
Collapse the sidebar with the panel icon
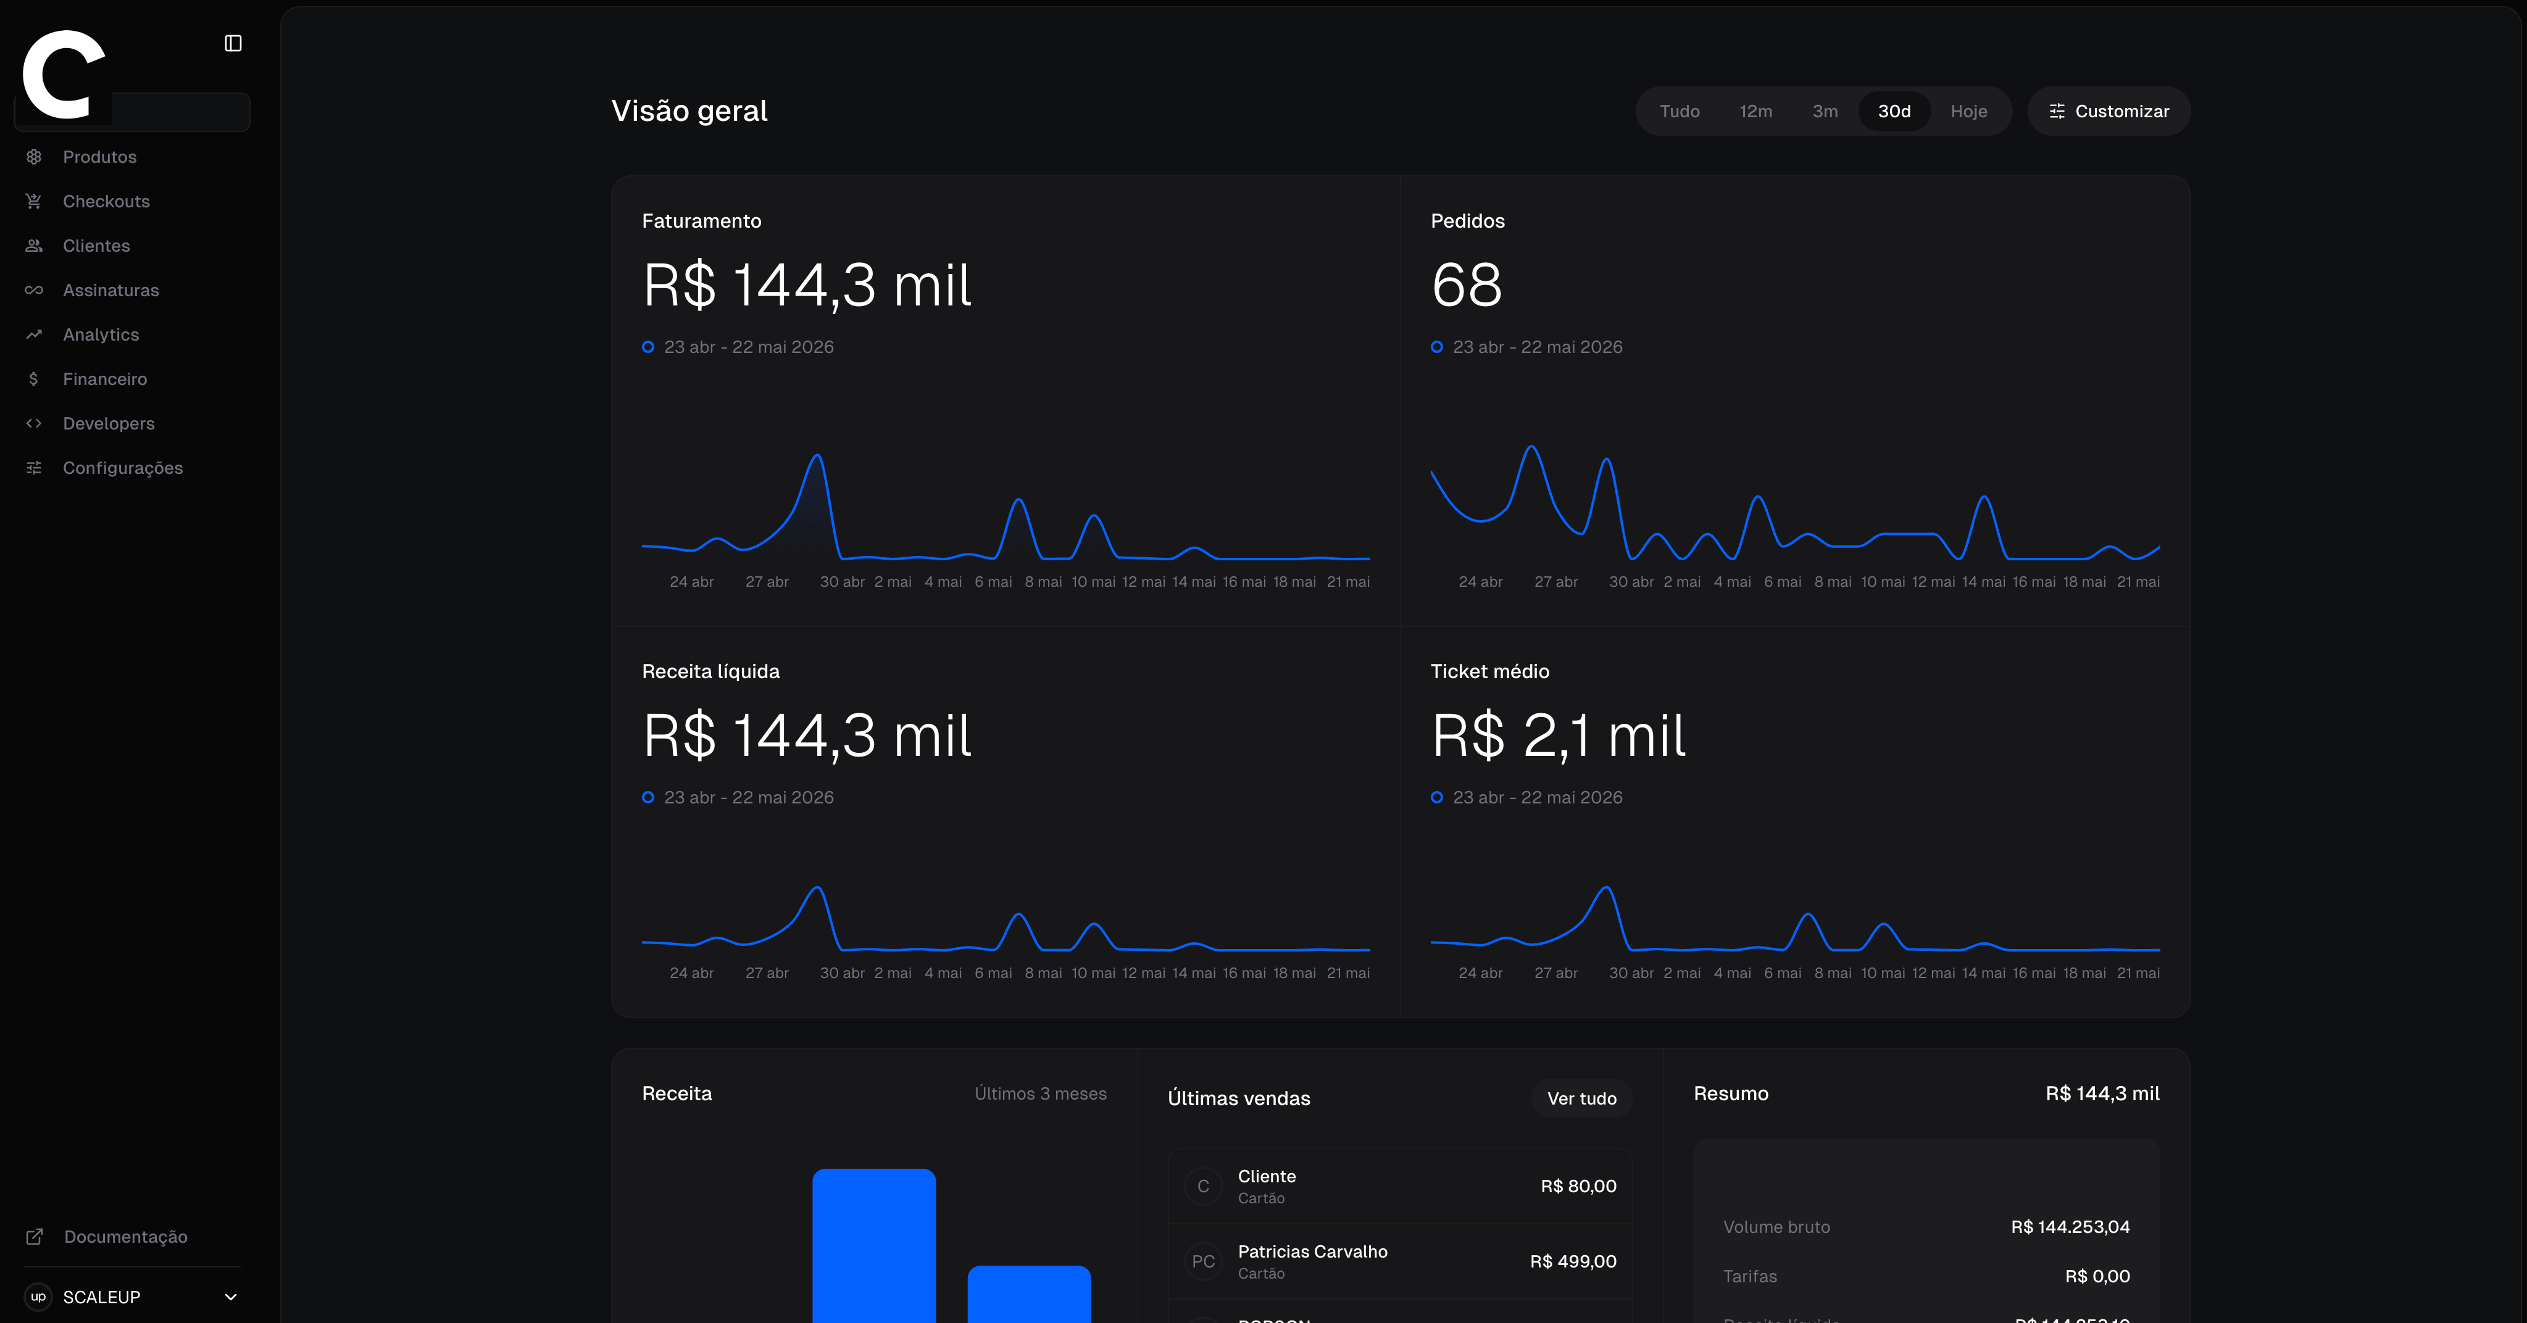click(233, 43)
